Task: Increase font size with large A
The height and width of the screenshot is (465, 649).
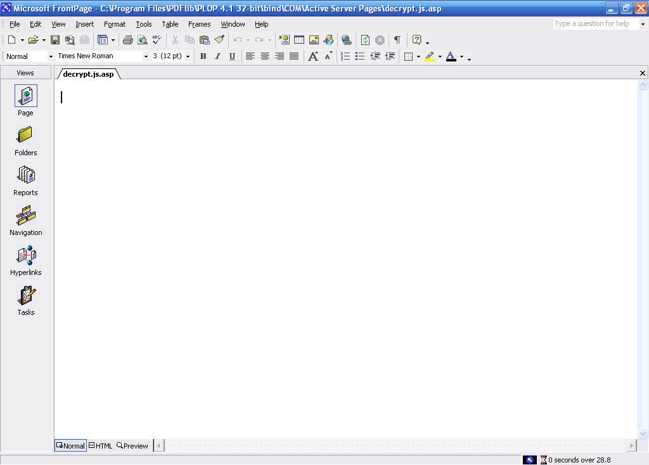Action: (x=313, y=56)
